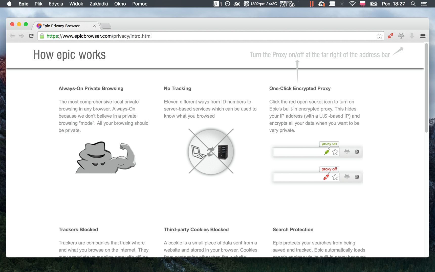Click the Wi-Fi status icon
This screenshot has width=435, height=272.
tap(352, 4)
